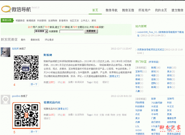Viewport: 185px width, 135px height.
Task: Select 明星微信 category
Action: point(20,21)
